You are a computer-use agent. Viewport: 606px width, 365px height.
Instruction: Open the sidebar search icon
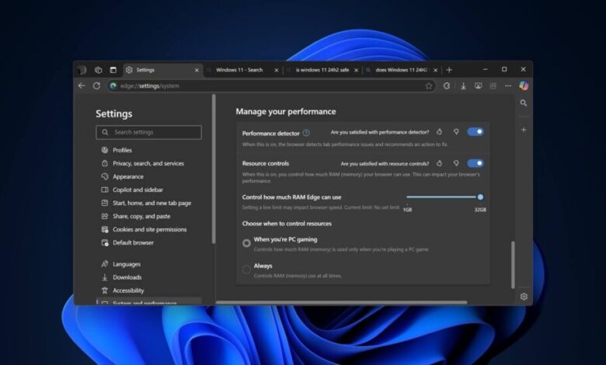point(524,103)
